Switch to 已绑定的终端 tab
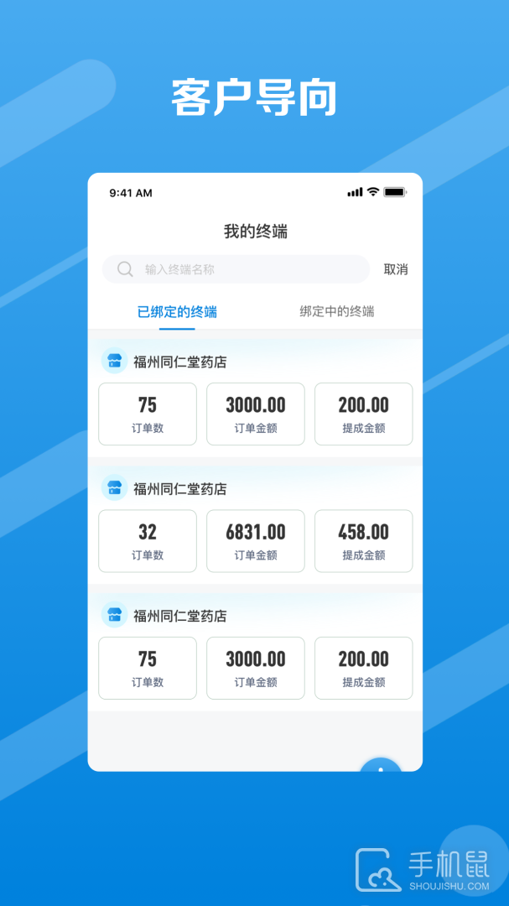Screen dimensions: 509x906 [x=178, y=313]
